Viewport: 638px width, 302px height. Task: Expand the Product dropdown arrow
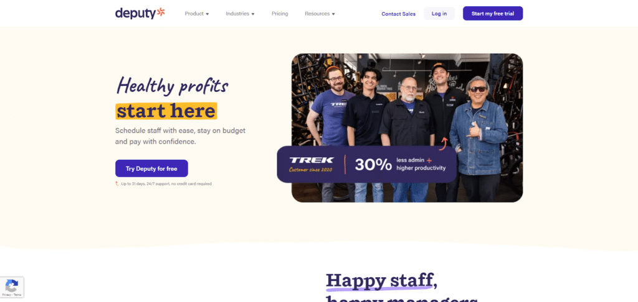tap(207, 14)
